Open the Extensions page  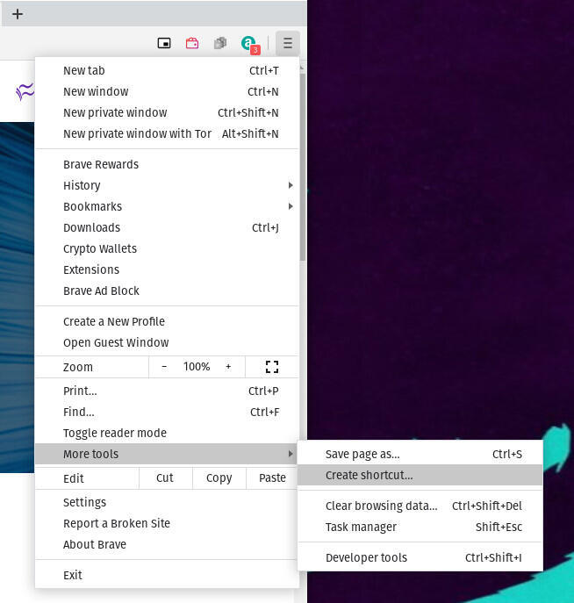(x=167, y=269)
